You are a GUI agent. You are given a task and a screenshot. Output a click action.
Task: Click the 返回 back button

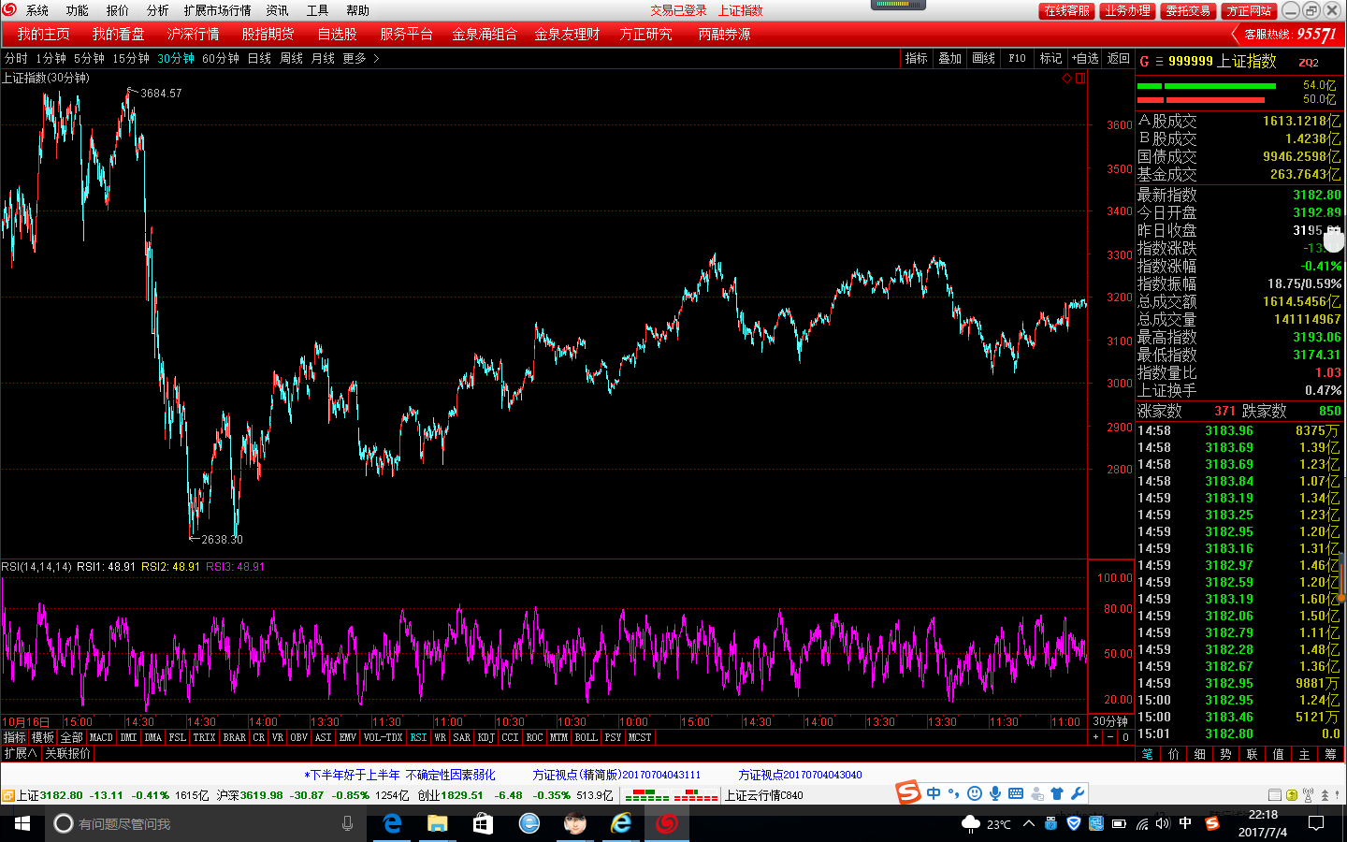point(1118,58)
